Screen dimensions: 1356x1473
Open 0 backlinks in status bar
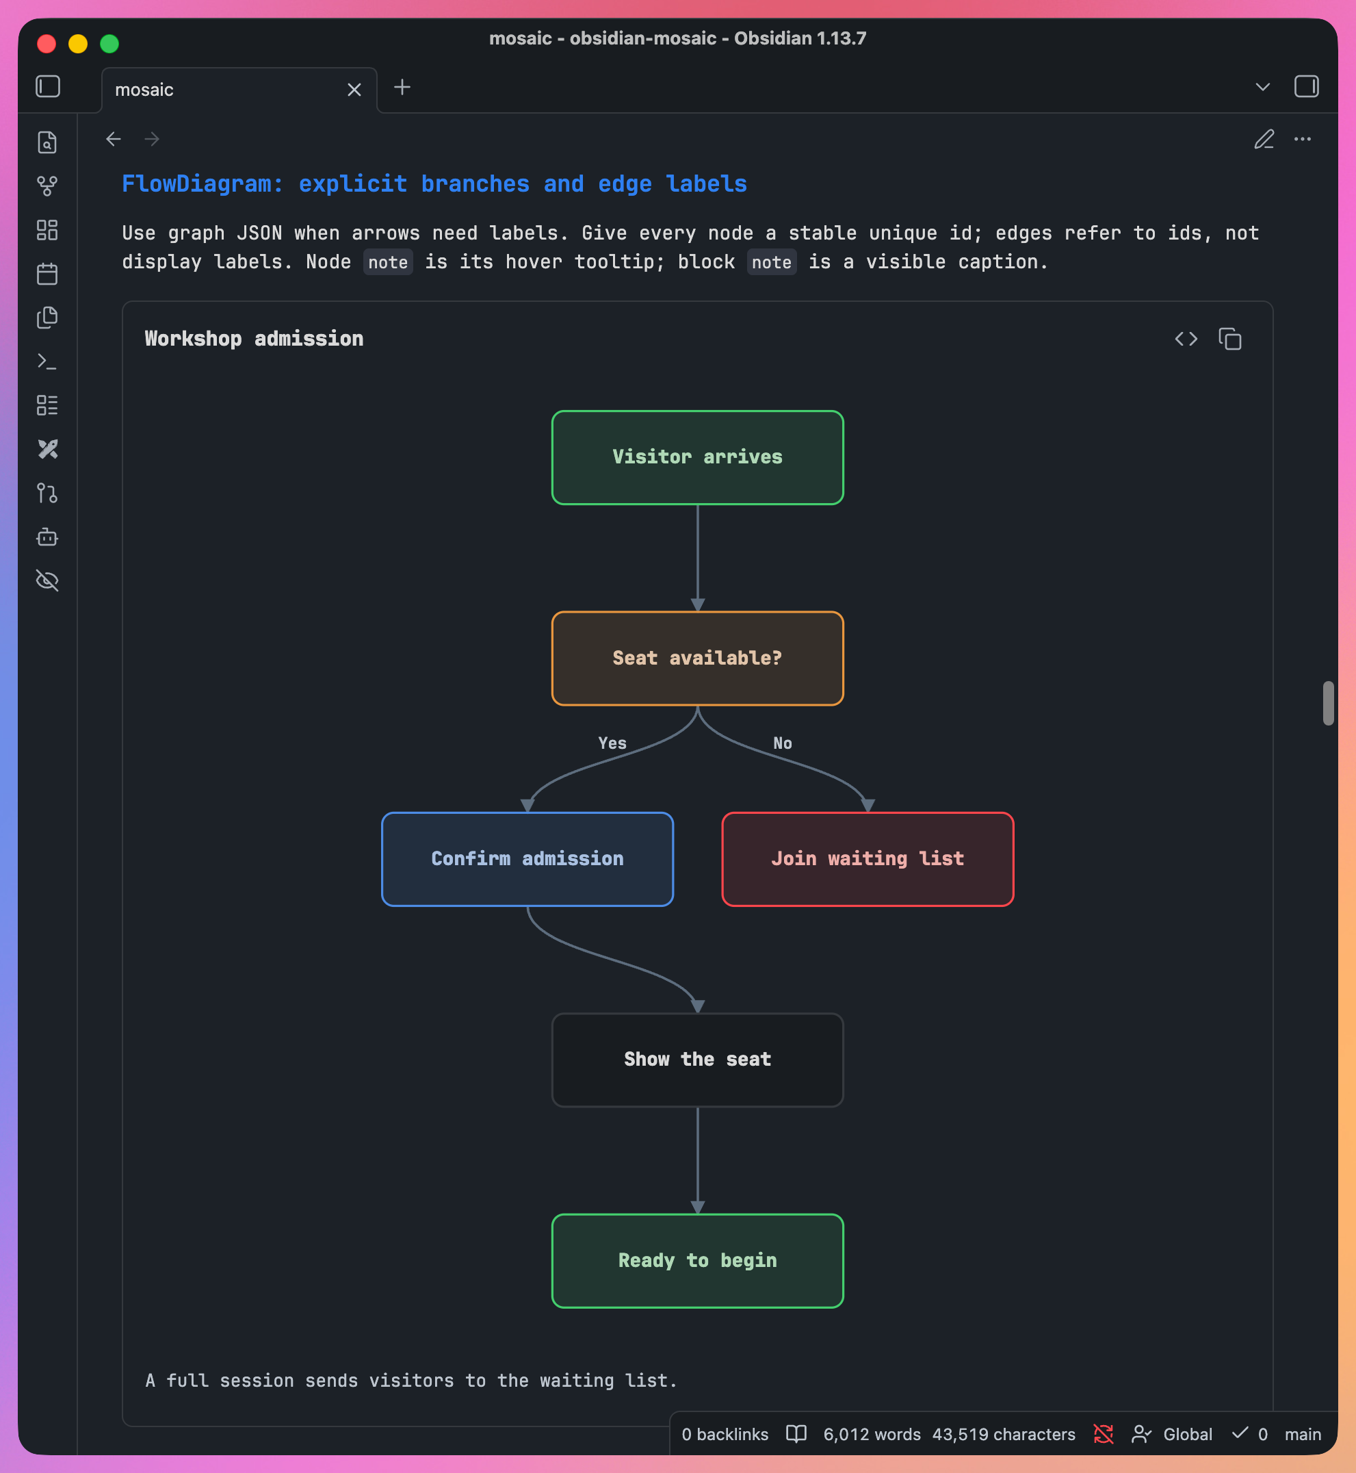point(725,1434)
